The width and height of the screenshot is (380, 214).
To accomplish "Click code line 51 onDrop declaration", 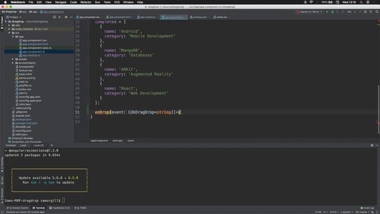I will tap(138, 112).
